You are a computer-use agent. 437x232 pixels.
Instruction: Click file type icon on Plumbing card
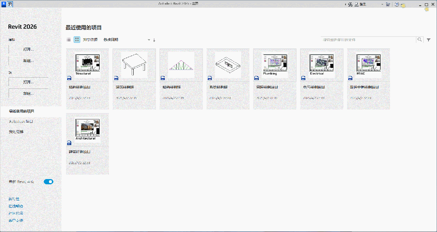coord(257,78)
